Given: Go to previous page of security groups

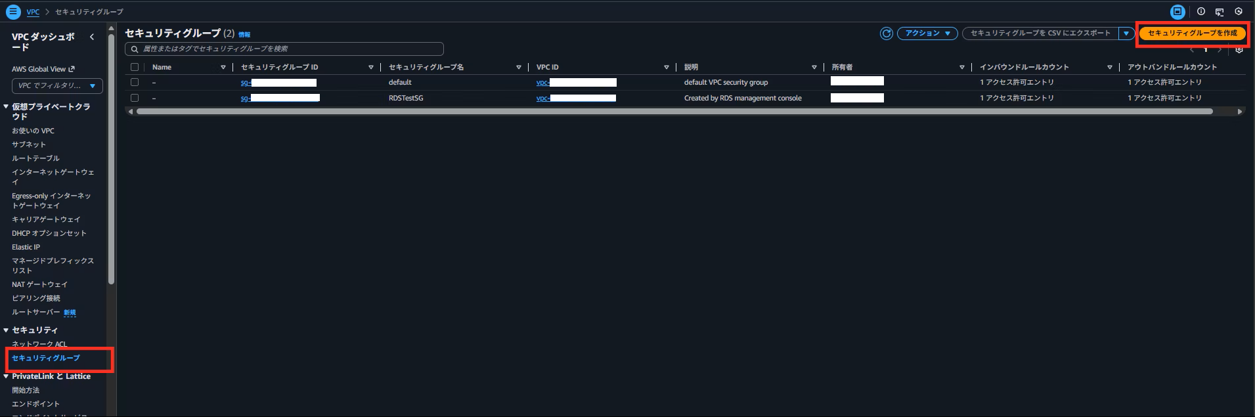Looking at the screenshot, I should pyautogui.click(x=1192, y=50).
